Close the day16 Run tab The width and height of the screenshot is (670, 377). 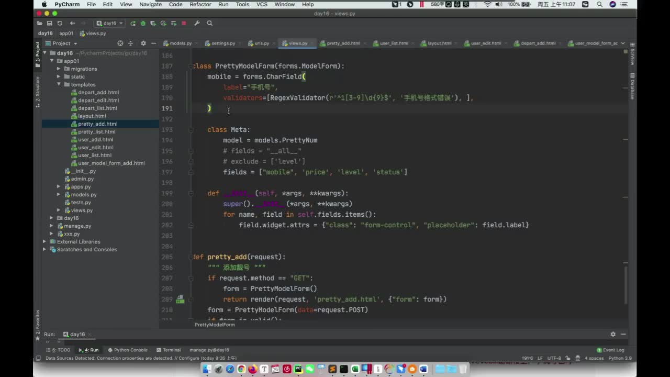coord(90,334)
